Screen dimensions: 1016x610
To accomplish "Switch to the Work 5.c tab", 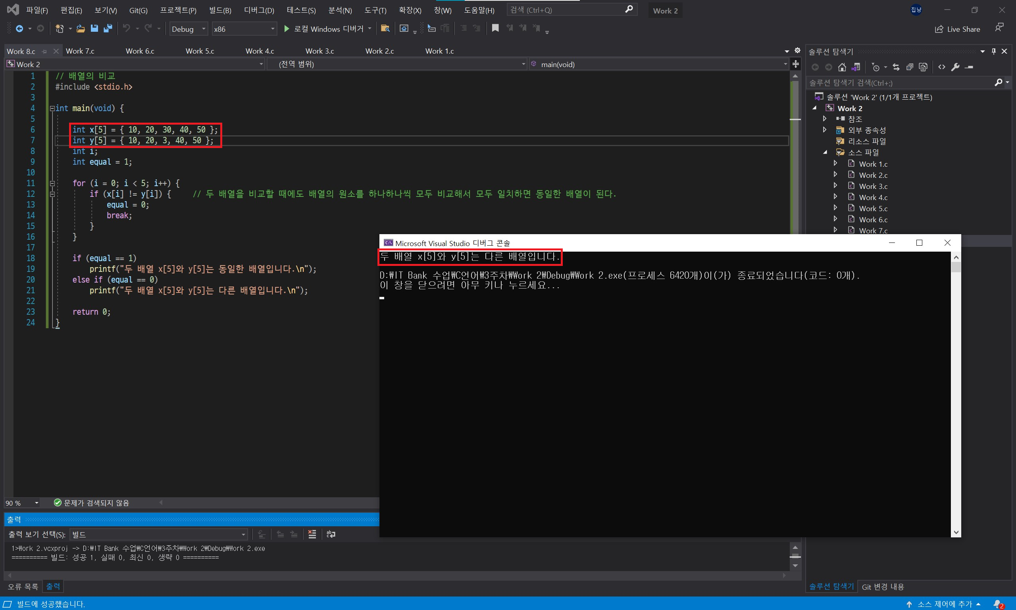I will pos(200,51).
